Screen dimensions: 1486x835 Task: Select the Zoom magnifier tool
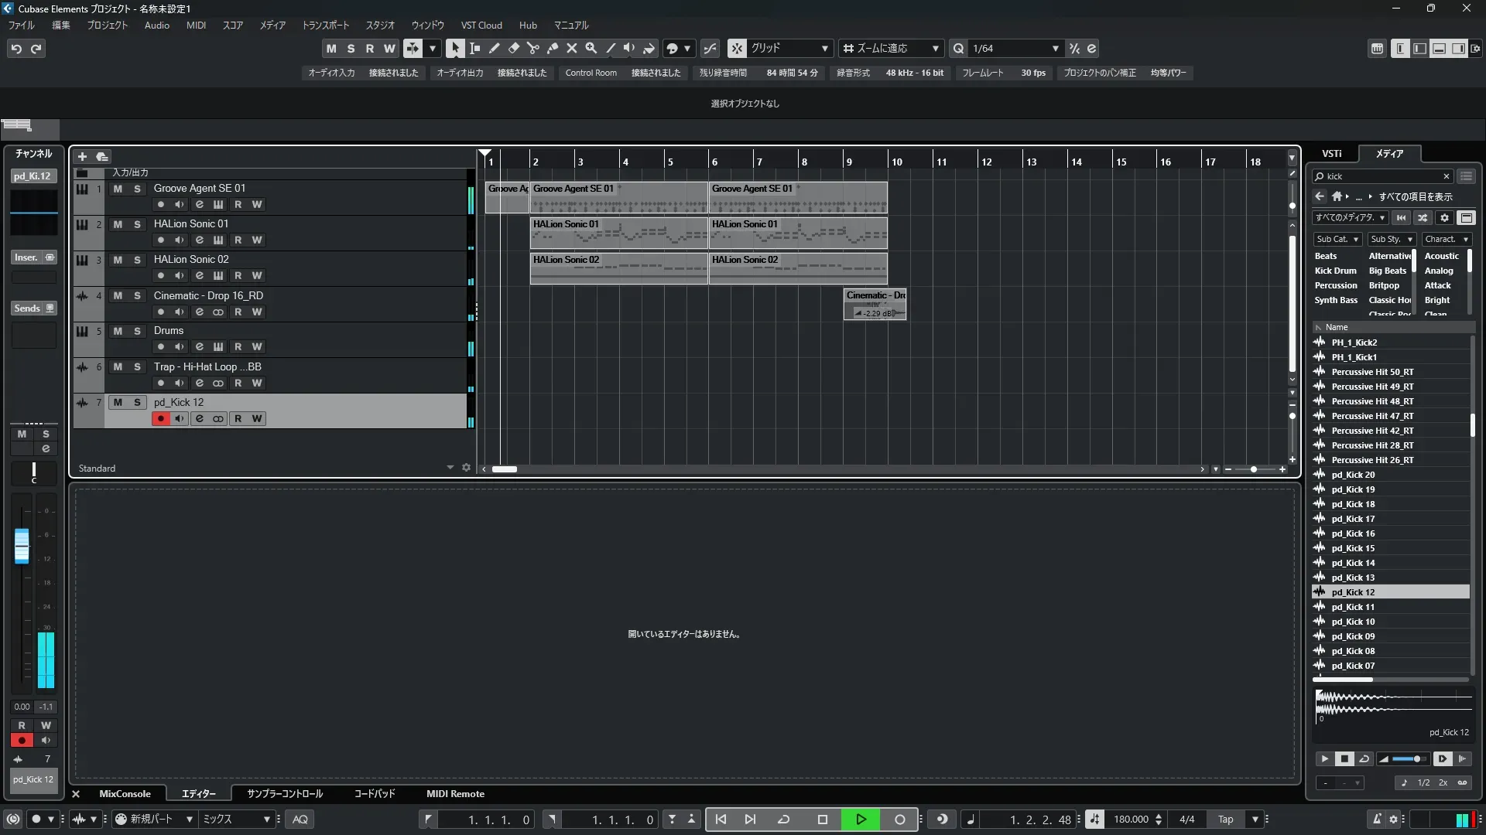[x=591, y=48]
